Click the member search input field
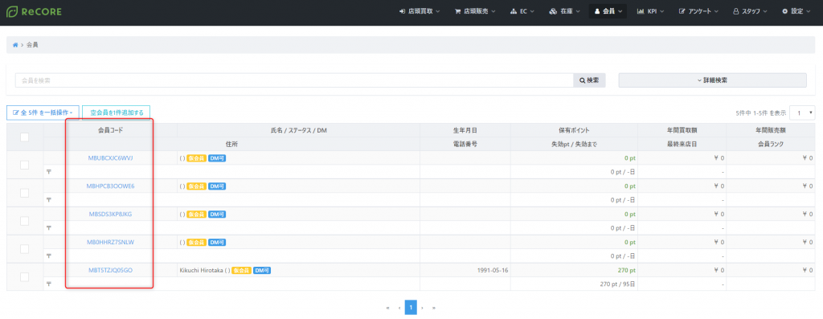The image size is (823, 319). pyautogui.click(x=294, y=80)
